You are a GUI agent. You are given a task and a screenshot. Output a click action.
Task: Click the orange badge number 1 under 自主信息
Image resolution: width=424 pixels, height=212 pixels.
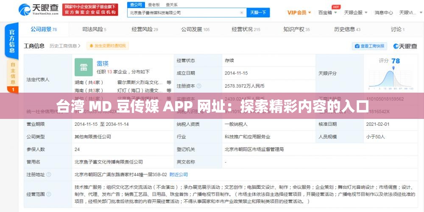[13, 90]
